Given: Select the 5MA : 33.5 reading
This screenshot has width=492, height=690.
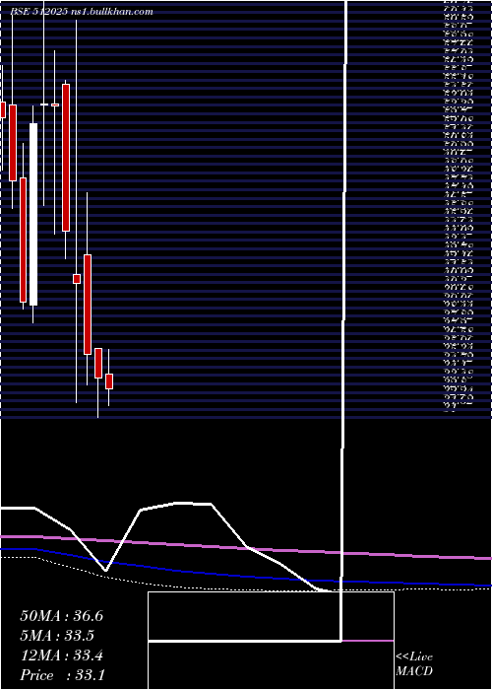Looking at the screenshot, I should 57,636.
